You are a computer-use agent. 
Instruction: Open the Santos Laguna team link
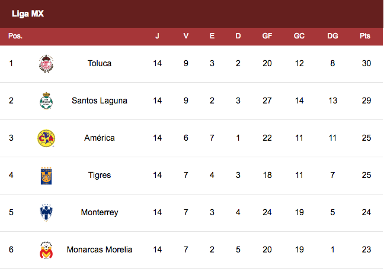point(100,101)
